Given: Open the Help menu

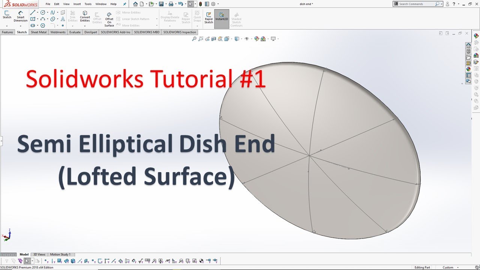Looking at the screenshot, I should pyautogui.click(x=113, y=4).
